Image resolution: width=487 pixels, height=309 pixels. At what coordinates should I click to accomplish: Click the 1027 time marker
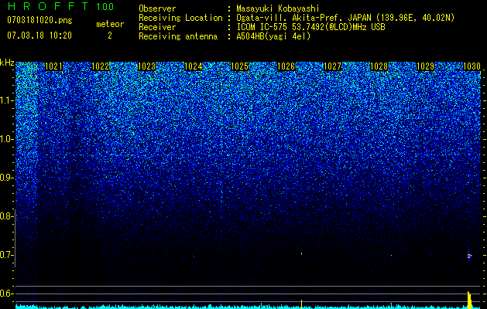coord(332,66)
